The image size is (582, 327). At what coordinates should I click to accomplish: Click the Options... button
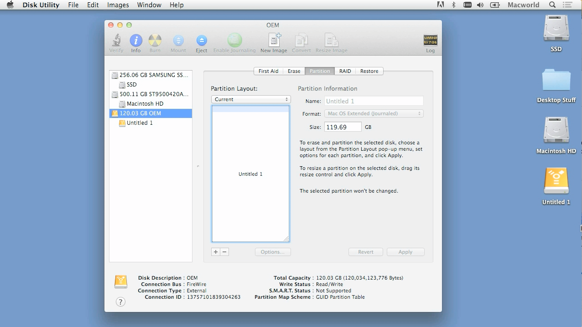(x=273, y=252)
